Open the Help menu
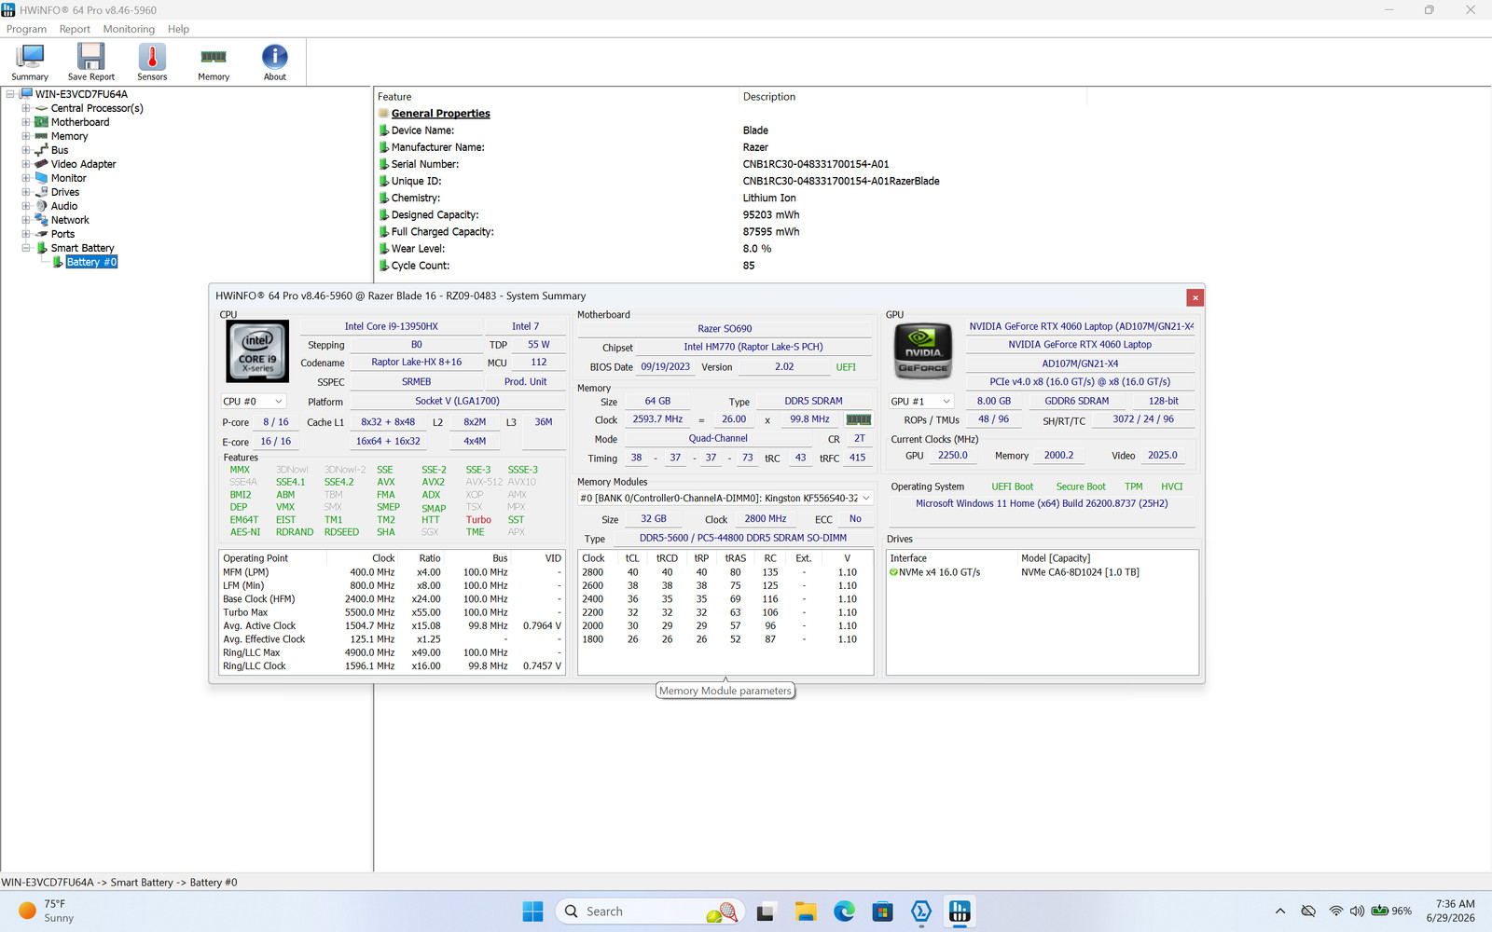Screen dimensions: 1492x932 coord(178,29)
